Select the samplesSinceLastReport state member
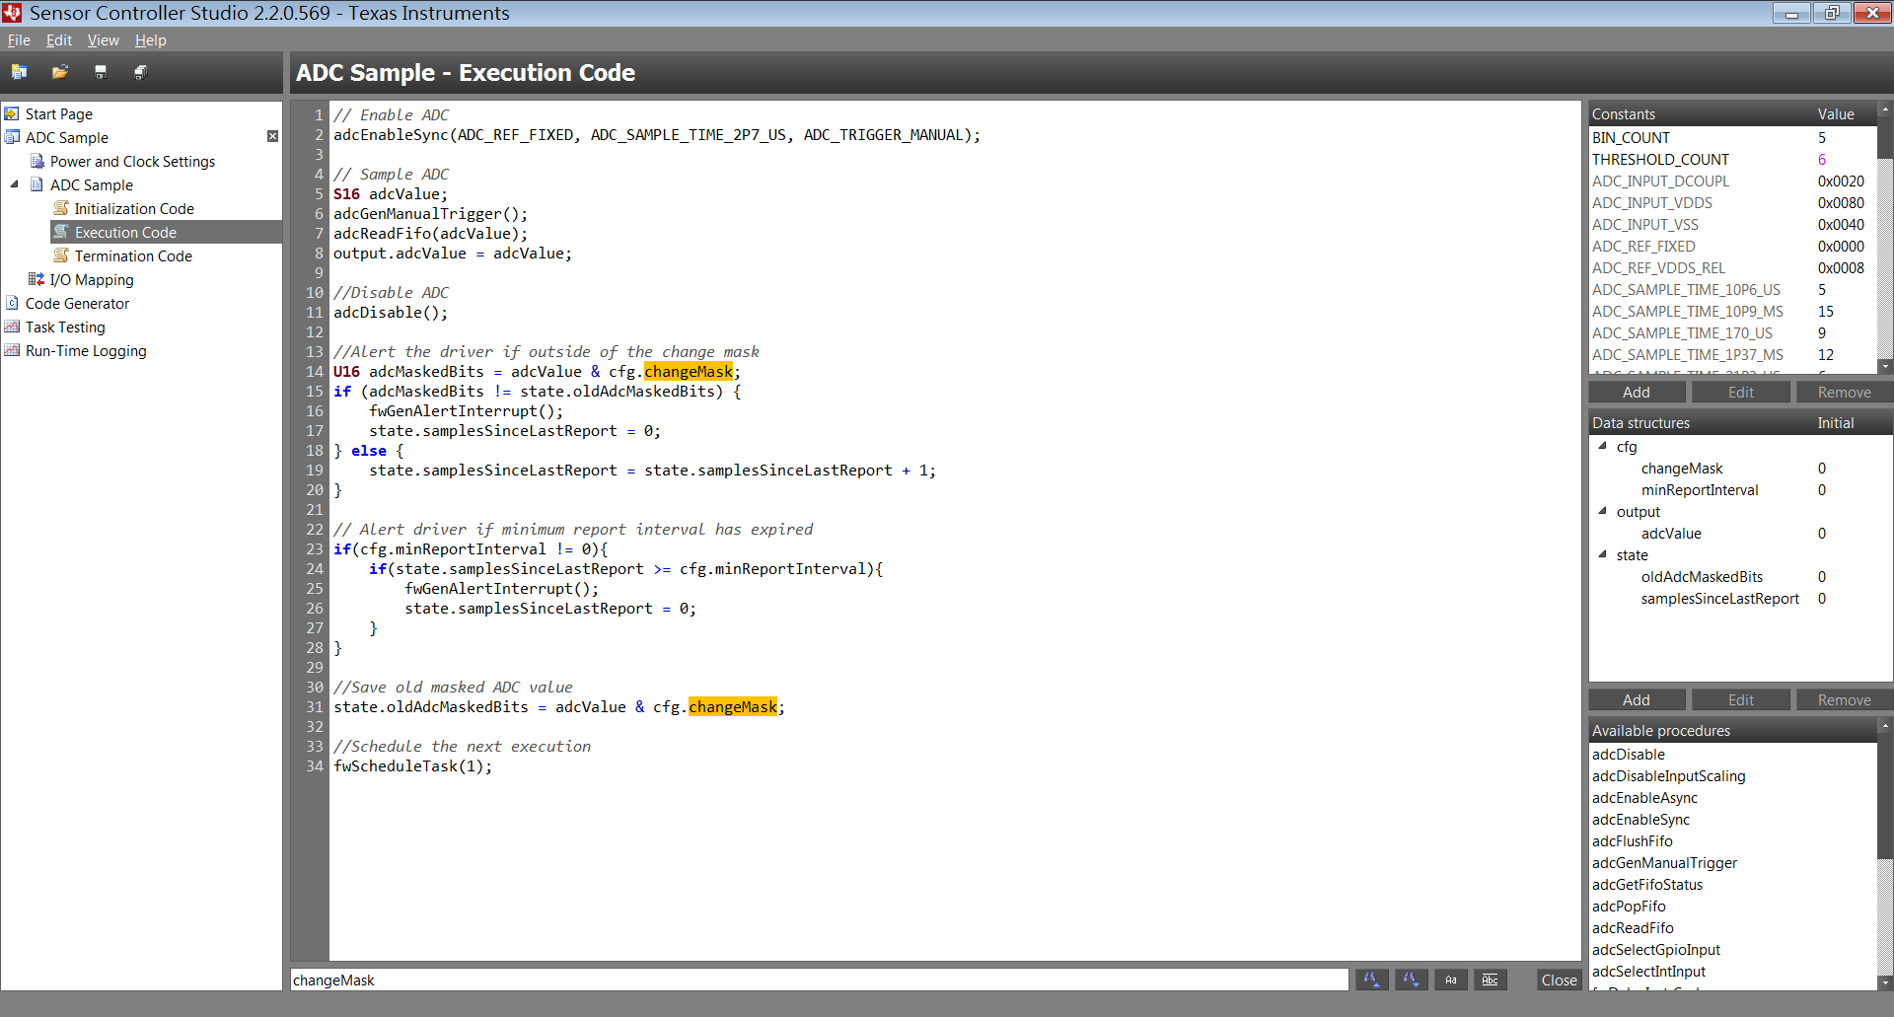1894x1017 pixels. pyautogui.click(x=1719, y=599)
